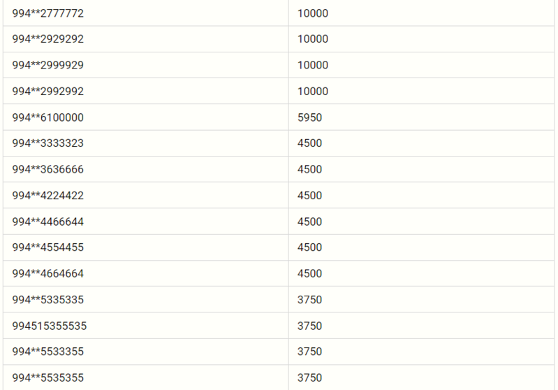Image resolution: width=558 pixels, height=390 pixels.
Task: Click the number cell 994**3636666
Action: (47, 170)
